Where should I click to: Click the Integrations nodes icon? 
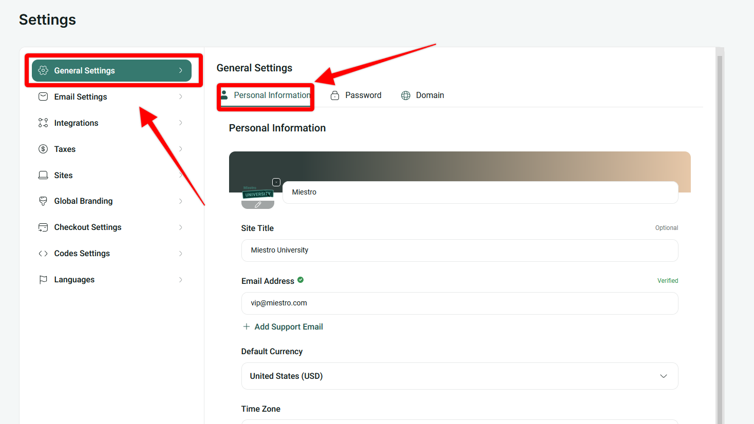pyautogui.click(x=43, y=123)
